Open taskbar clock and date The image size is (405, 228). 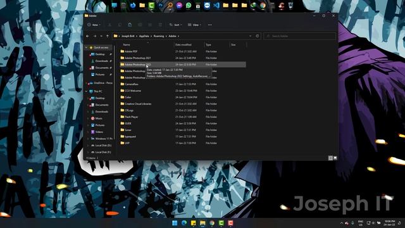390,223
